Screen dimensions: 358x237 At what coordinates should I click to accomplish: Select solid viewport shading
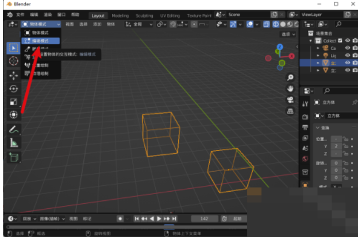pos(283,24)
